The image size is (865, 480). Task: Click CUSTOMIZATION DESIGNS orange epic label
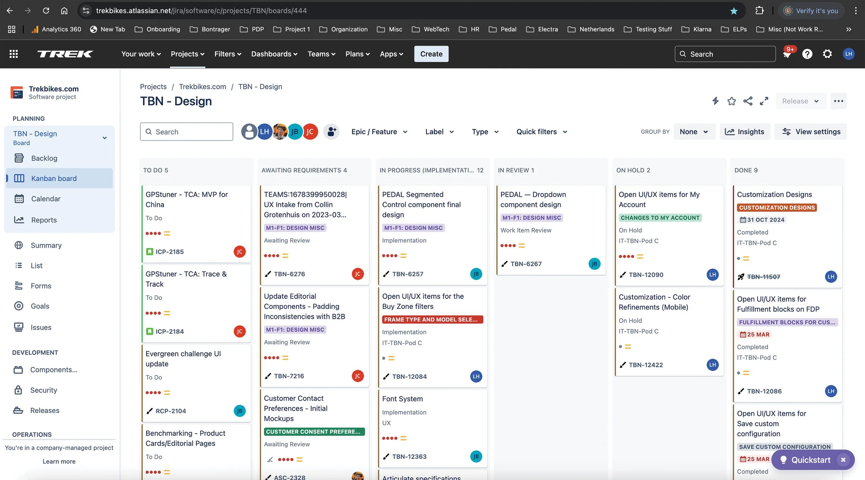776,207
